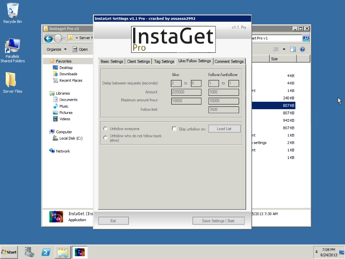Open Pictures library
The height and width of the screenshot is (259, 345).
pyautogui.click(x=66, y=112)
